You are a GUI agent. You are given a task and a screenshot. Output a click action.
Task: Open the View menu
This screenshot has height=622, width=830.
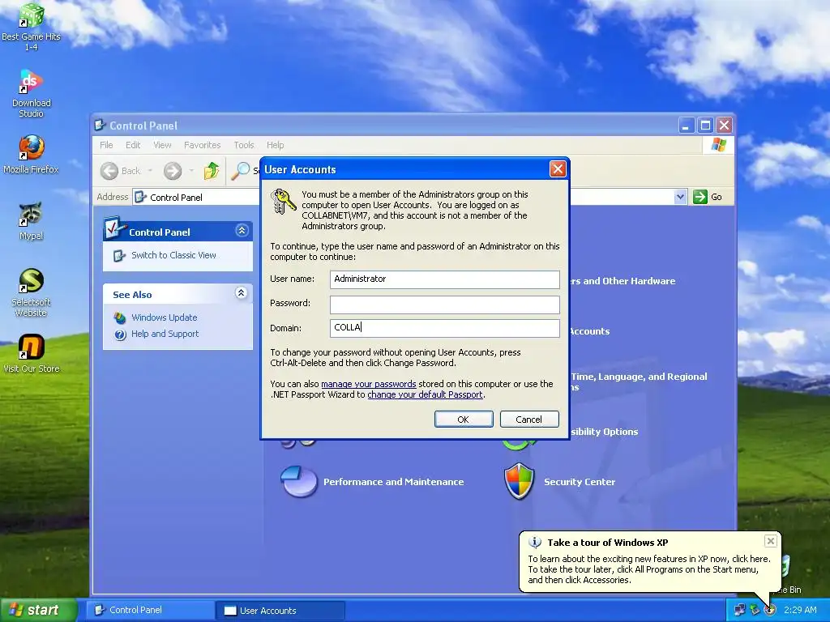[162, 145]
